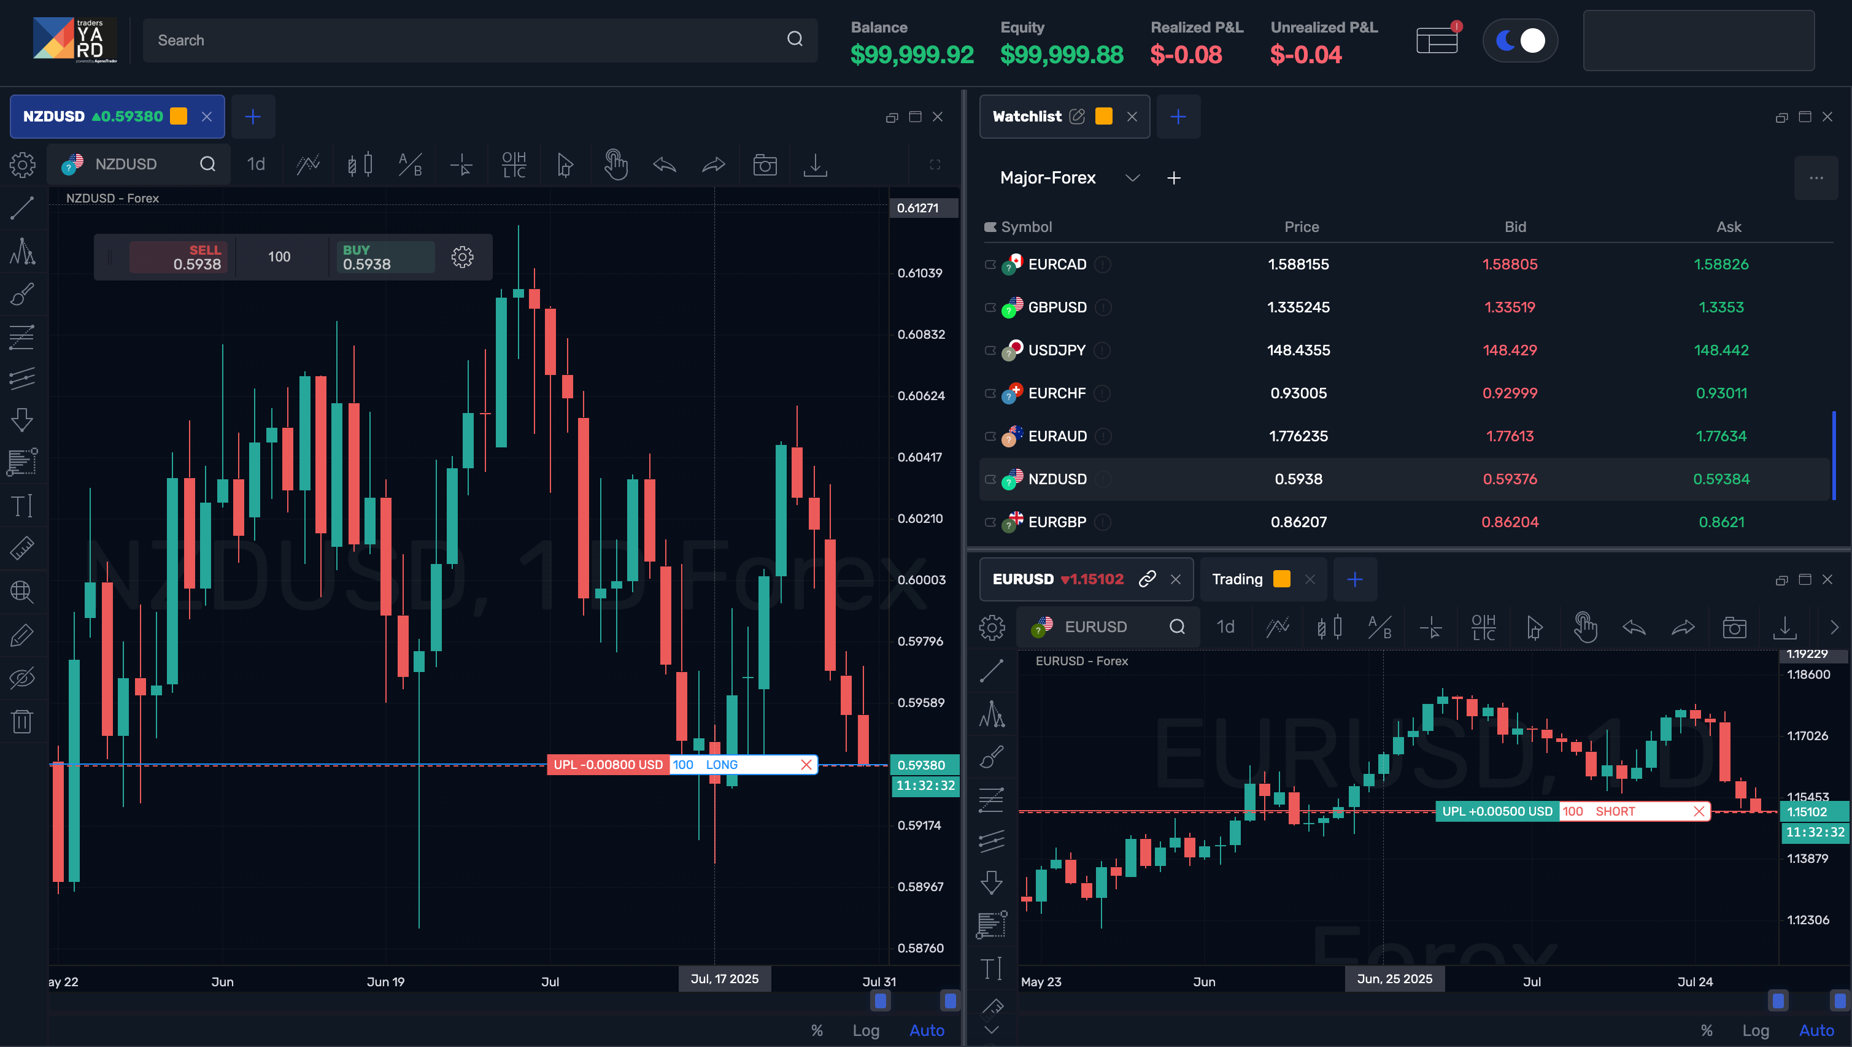Toggle Auto scaling on the NZDUSD chart
The height and width of the screenshot is (1047, 1852).
pos(926,1030)
